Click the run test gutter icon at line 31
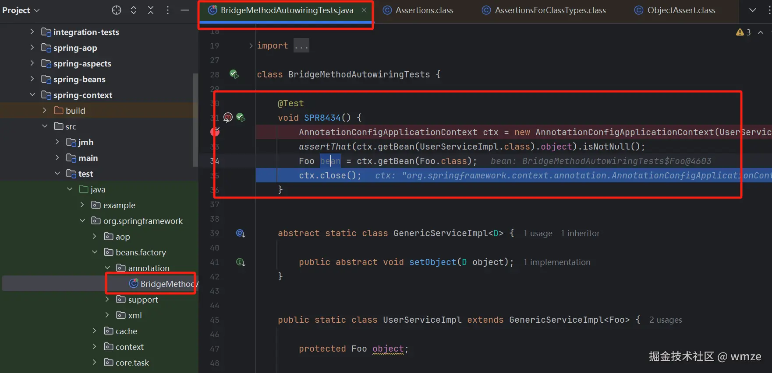The image size is (772, 373). coord(241,117)
